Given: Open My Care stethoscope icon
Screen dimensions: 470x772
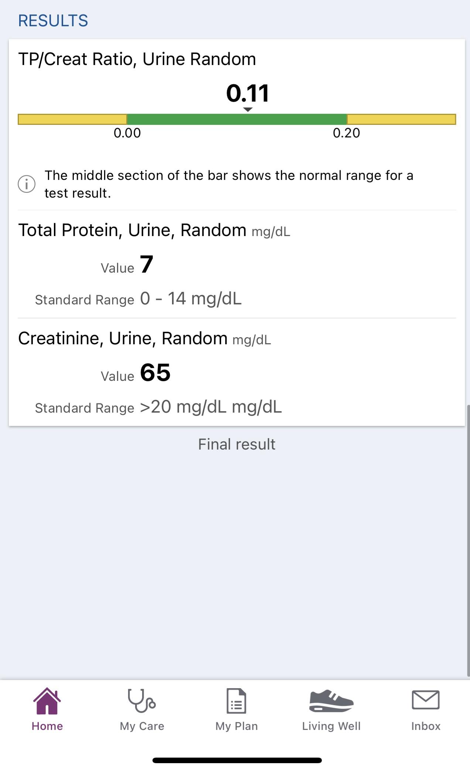Looking at the screenshot, I should pyautogui.click(x=141, y=701).
